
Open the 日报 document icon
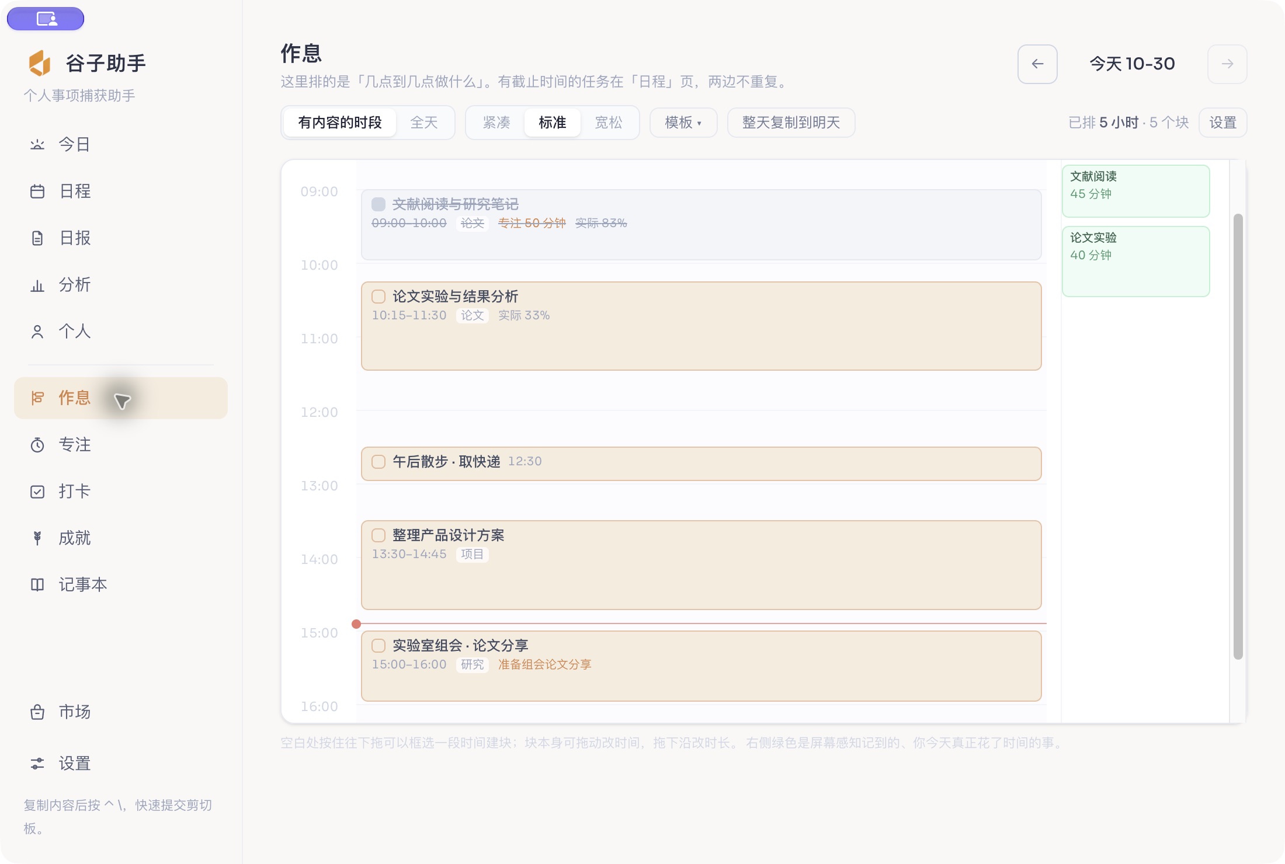[37, 238]
